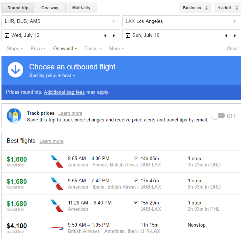Toggle Track prices switch on
The width and height of the screenshot is (243, 241).
[x=218, y=116]
